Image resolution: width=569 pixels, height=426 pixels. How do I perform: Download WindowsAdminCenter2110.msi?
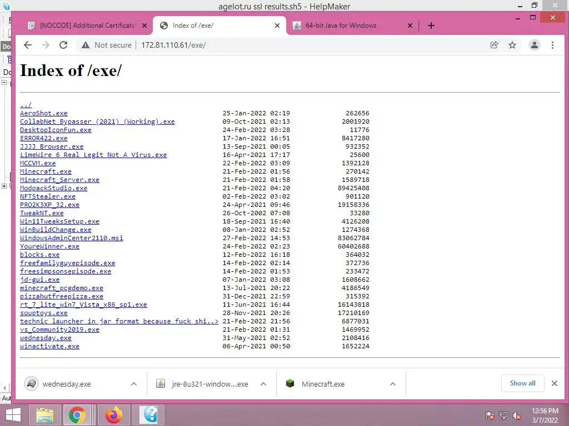pyautogui.click(x=72, y=239)
